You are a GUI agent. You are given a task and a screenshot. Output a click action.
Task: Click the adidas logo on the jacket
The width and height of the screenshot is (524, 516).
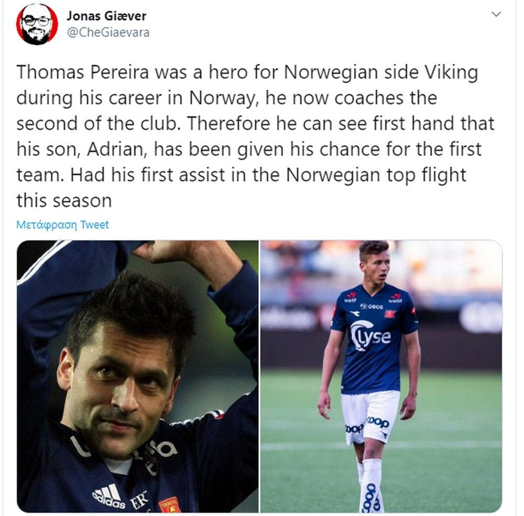(108, 496)
